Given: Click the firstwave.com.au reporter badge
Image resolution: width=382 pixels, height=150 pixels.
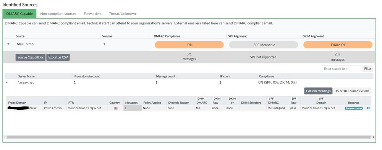Looking at the screenshot, I should [x=354, y=108].
